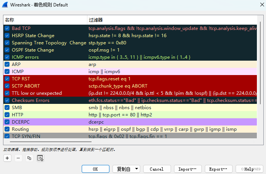Image resolution: width=266 pixels, height=174 pixels.
Task: Select the Routing rule name
Action: (x=20, y=129)
